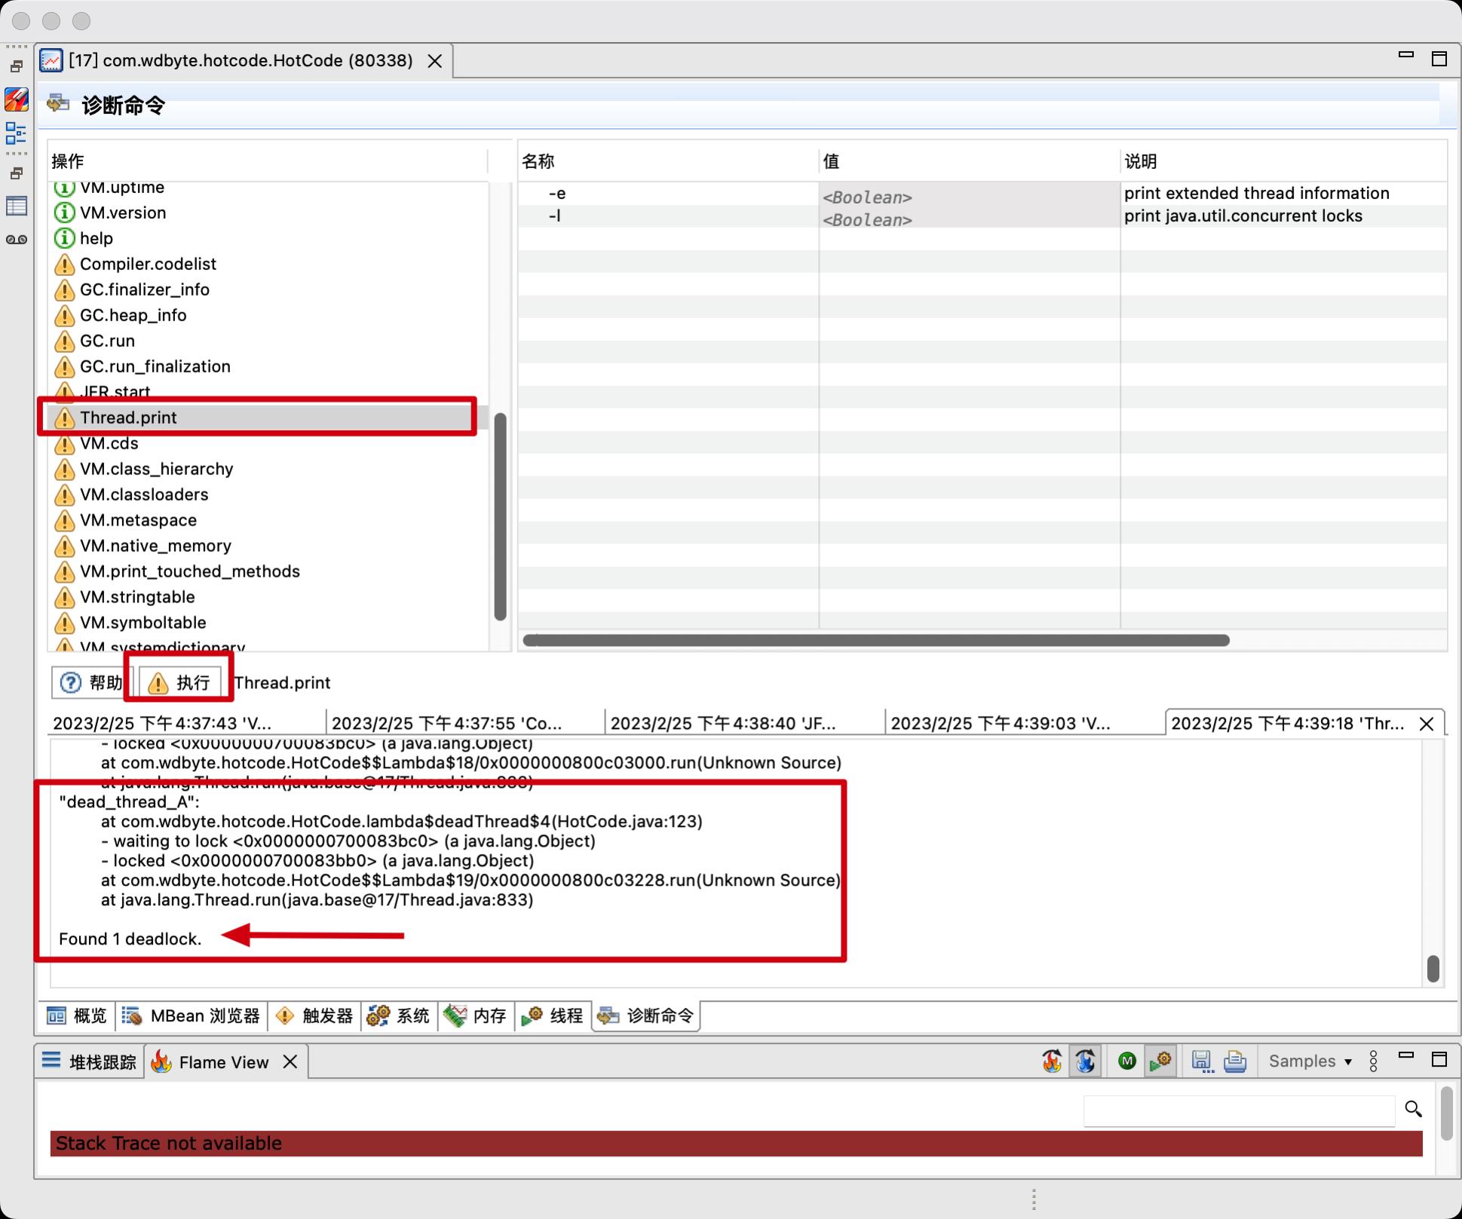Open the Properties table icon in sidebar
This screenshot has height=1219, width=1462.
[16, 206]
